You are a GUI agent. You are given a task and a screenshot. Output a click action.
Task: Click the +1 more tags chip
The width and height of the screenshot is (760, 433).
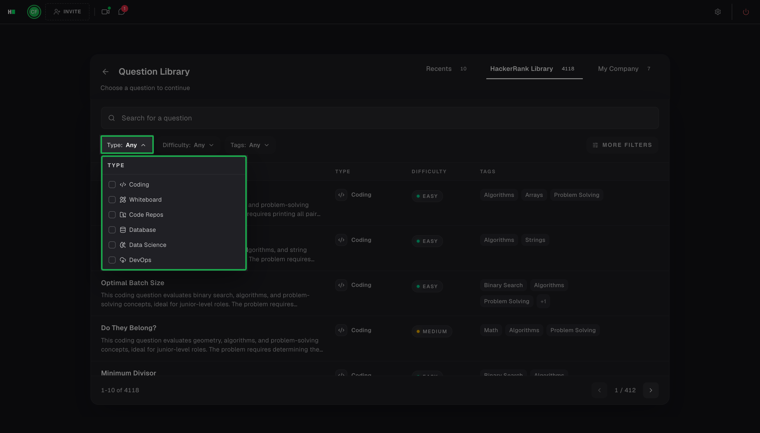543,301
